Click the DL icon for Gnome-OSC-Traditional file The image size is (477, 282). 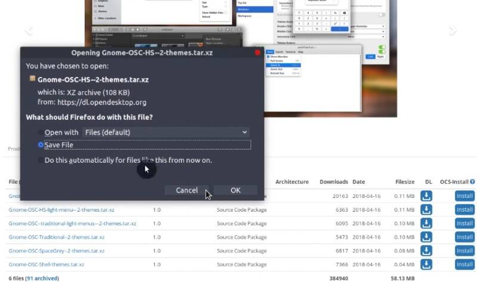tap(426, 237)
